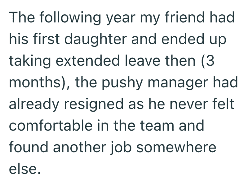Click the word "leave"
The image size is (248, 185).
point(143,60)
